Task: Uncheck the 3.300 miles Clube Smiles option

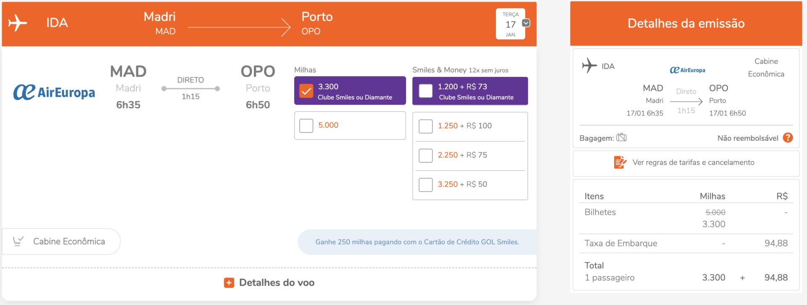Action: tap(306, 91)
